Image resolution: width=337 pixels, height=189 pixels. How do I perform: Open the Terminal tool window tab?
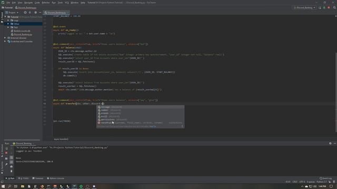(38, 178)
